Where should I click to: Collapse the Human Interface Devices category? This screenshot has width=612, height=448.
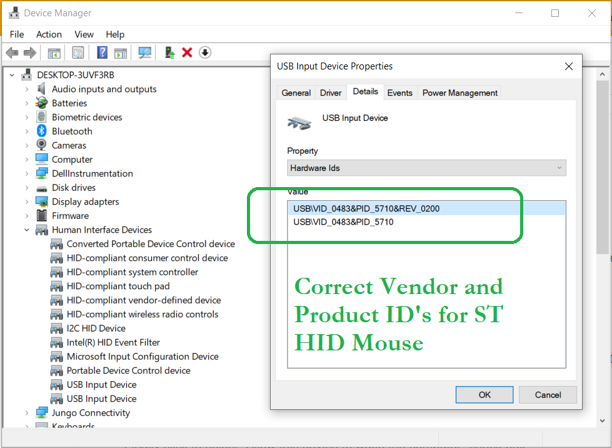coord(26,230)
